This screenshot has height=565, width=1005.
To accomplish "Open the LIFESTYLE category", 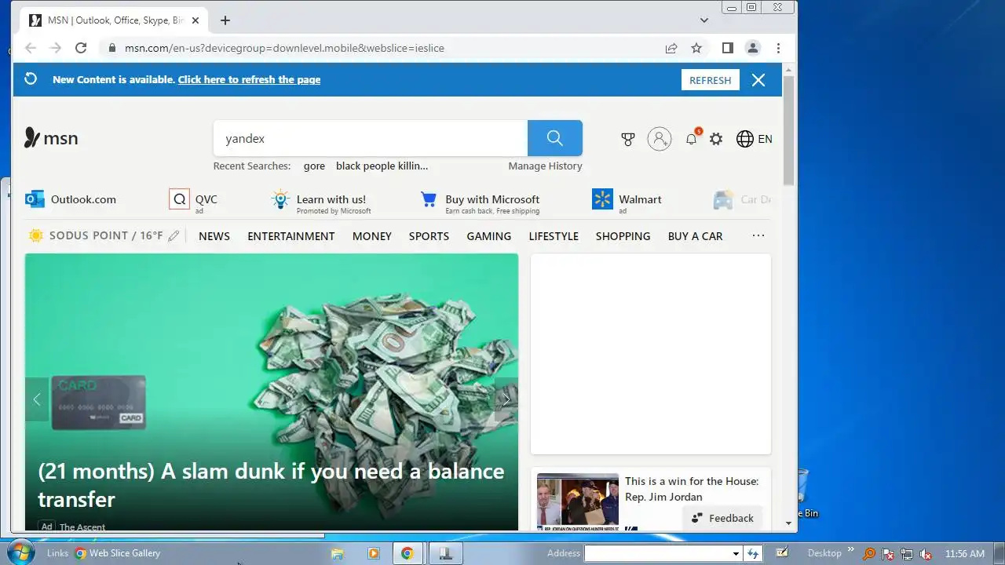I will [554, 236].
